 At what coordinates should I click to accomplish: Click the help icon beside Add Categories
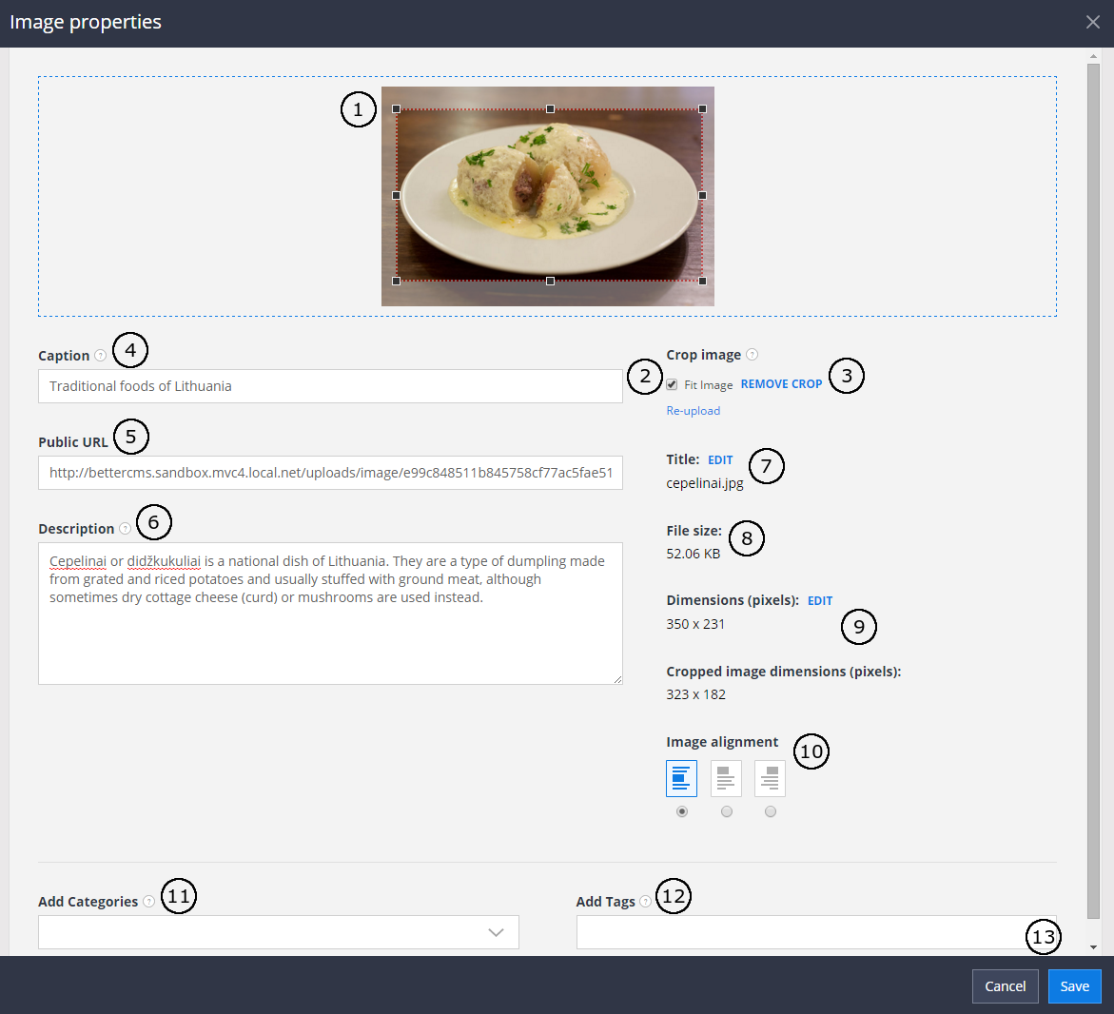coord(149,902)
